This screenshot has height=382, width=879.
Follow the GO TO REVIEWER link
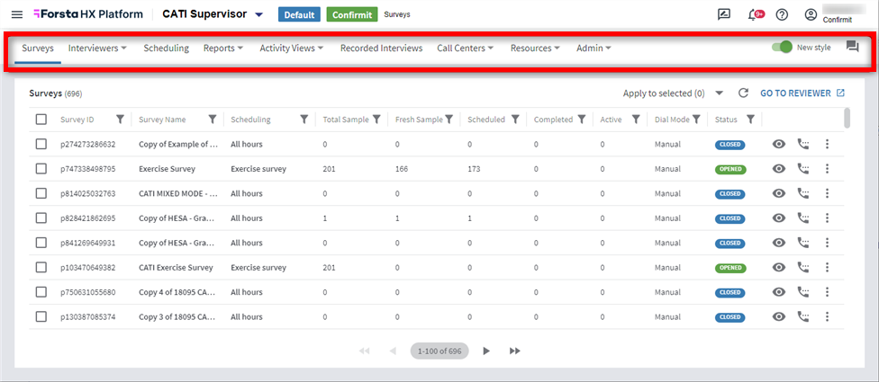[802, 93]
